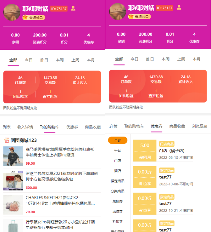
Task: Tap the crown 普通会员 badge on right
Action: coord(139,16)
